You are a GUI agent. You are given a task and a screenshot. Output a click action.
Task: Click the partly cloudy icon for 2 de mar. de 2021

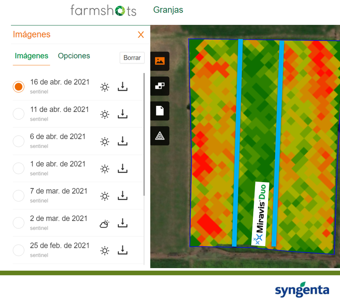(104, 224)
